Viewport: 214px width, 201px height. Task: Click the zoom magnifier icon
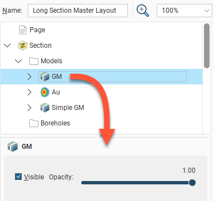point(143,11)
